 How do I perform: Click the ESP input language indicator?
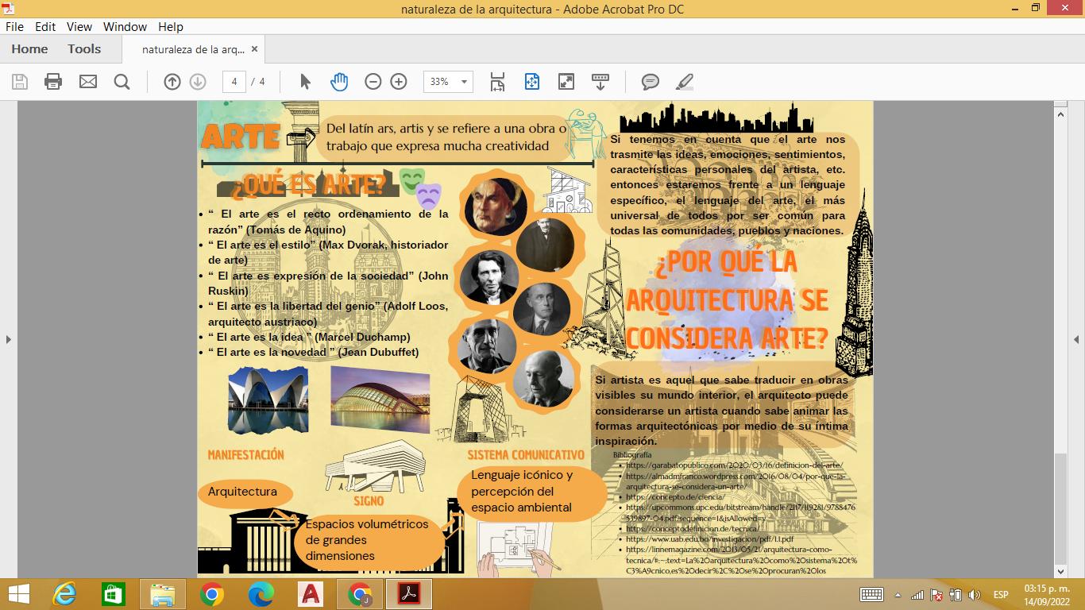point(1001,595)
